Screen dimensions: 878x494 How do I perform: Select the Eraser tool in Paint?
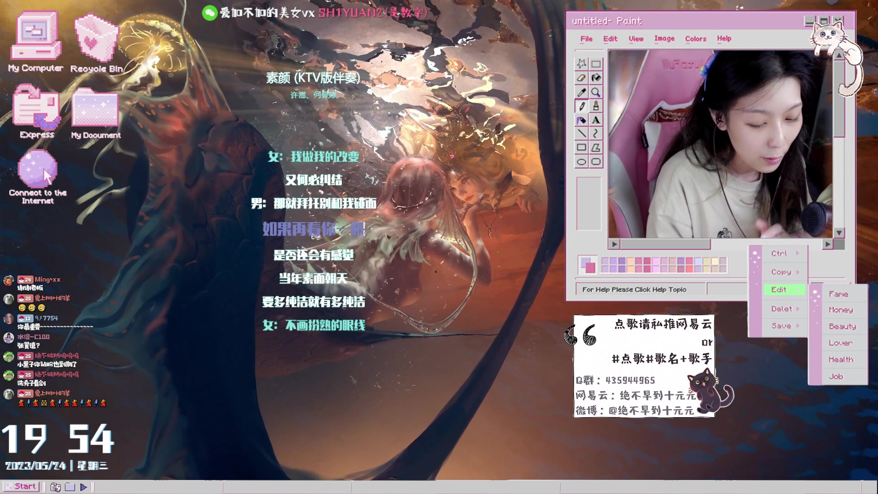pyautogui.click(x=582, y=78)
